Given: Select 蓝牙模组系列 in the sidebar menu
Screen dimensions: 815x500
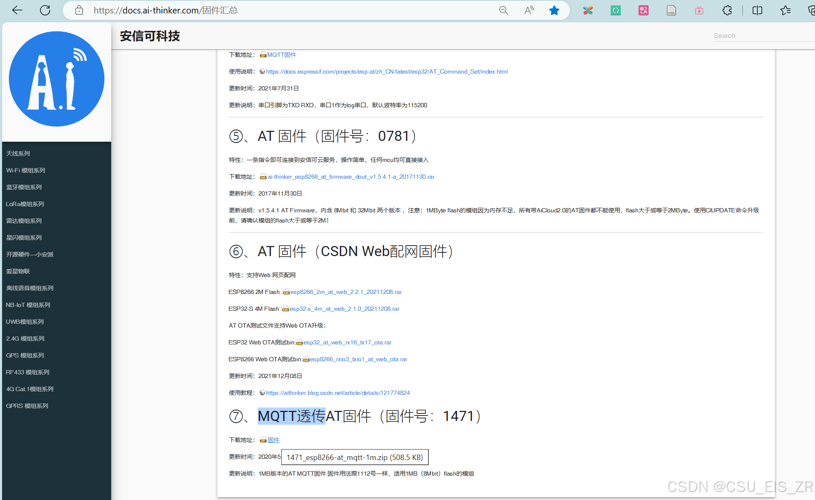Looking at the screenshot, I should 24,187.
